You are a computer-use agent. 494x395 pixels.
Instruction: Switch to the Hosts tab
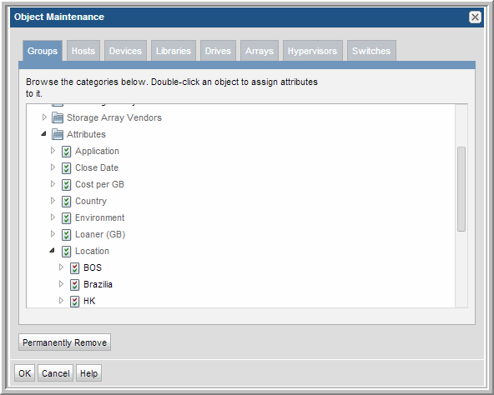point(83,51)
